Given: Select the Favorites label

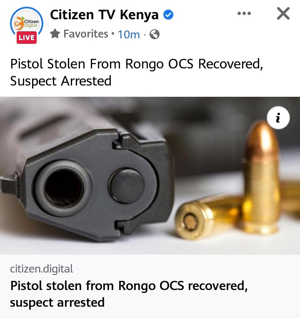Looking at the screenshot, I should (86, 34).
